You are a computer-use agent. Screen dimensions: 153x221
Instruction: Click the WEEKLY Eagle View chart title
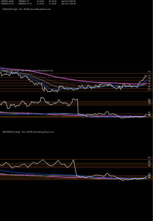[x=28, y=71]
